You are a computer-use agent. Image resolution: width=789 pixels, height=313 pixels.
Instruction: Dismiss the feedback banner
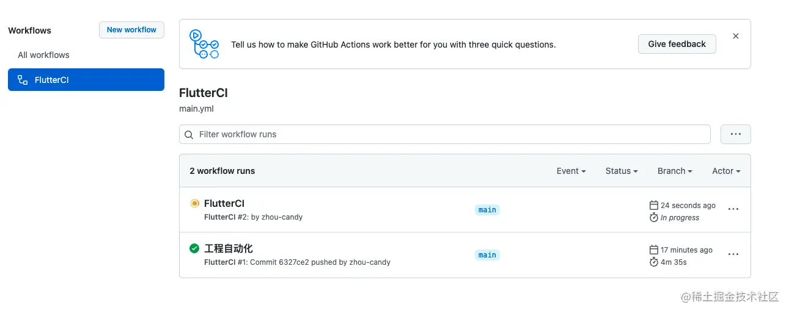736,36
